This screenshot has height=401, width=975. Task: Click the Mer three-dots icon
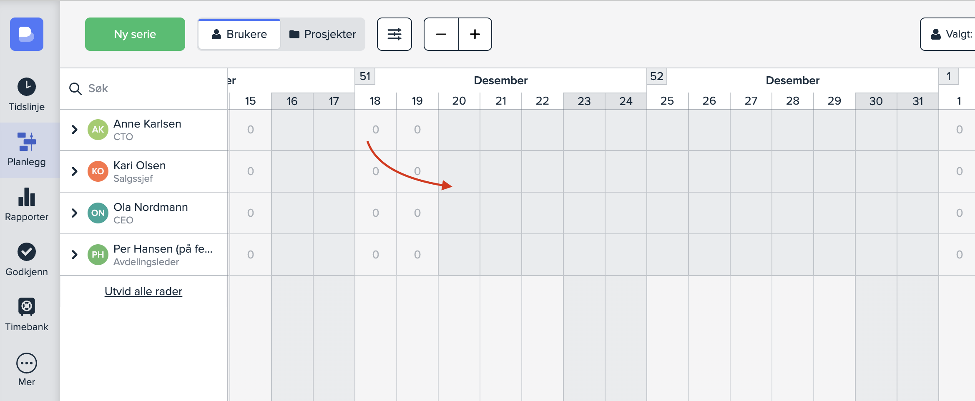[x=27, y=363]
